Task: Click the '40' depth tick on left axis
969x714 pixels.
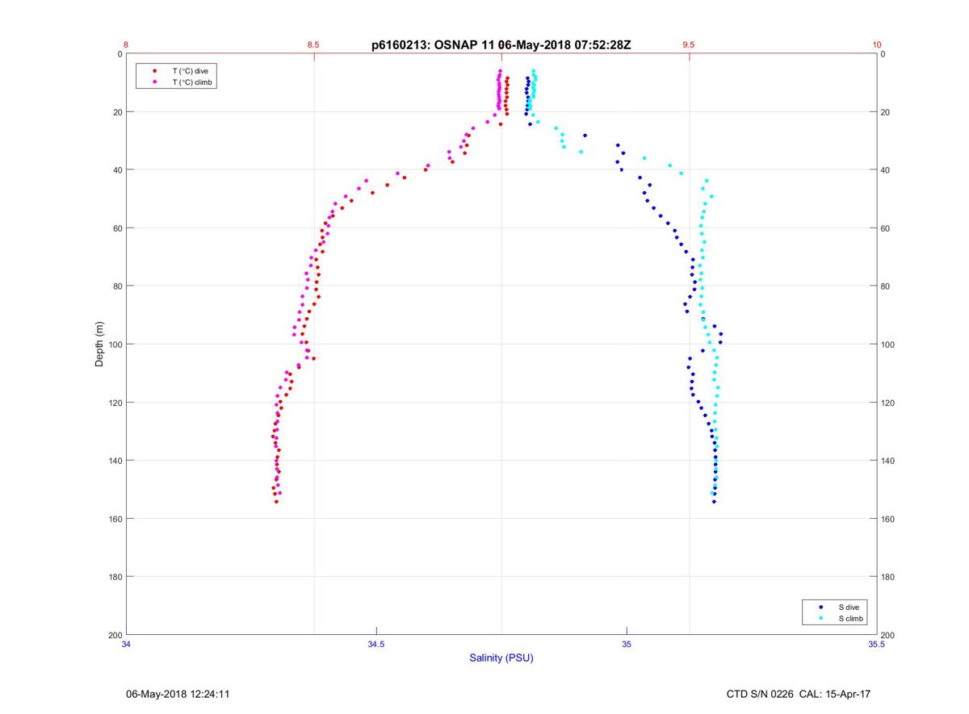Action: click(x=117, y=170)
